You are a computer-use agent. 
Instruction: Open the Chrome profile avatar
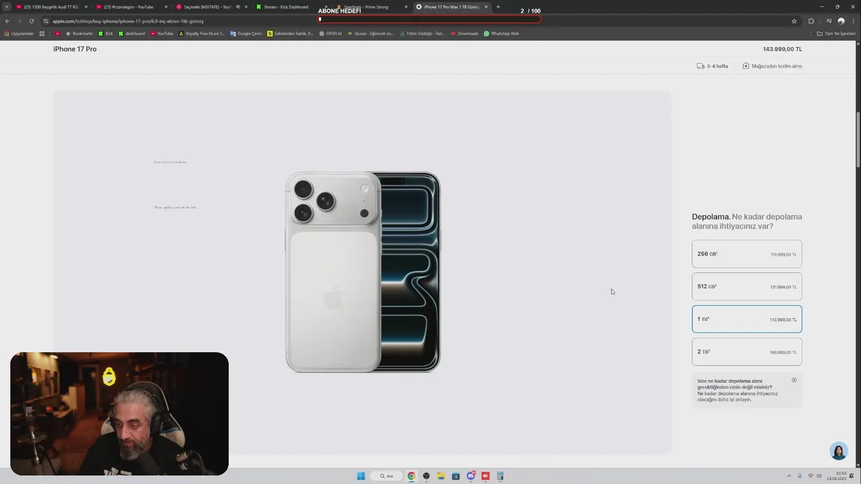(x=841, y=21)
